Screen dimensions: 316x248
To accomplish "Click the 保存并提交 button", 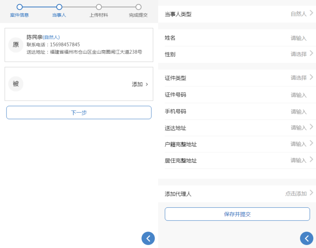I will pos(237,214).
